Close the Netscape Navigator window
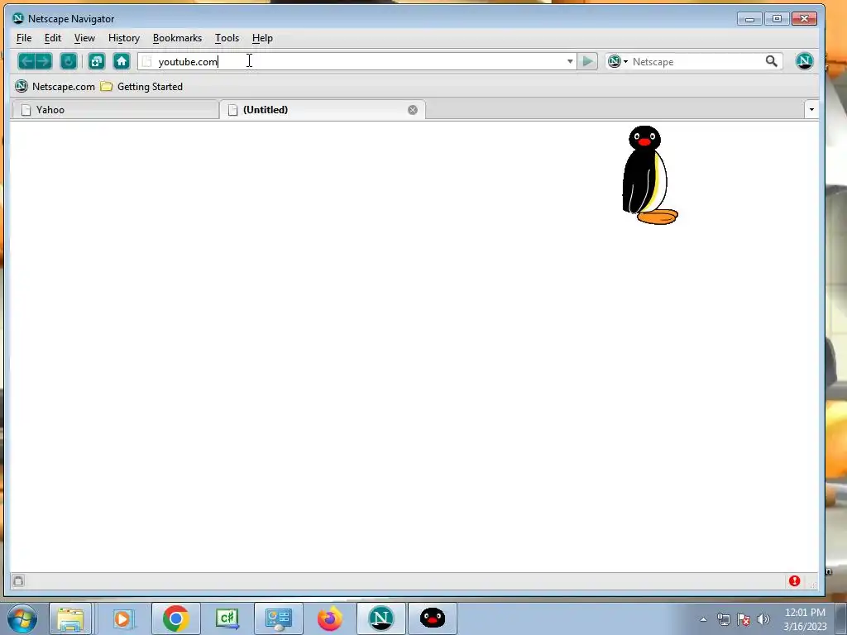The height and width of the screenshot is (635, 847). pos(804,19)
